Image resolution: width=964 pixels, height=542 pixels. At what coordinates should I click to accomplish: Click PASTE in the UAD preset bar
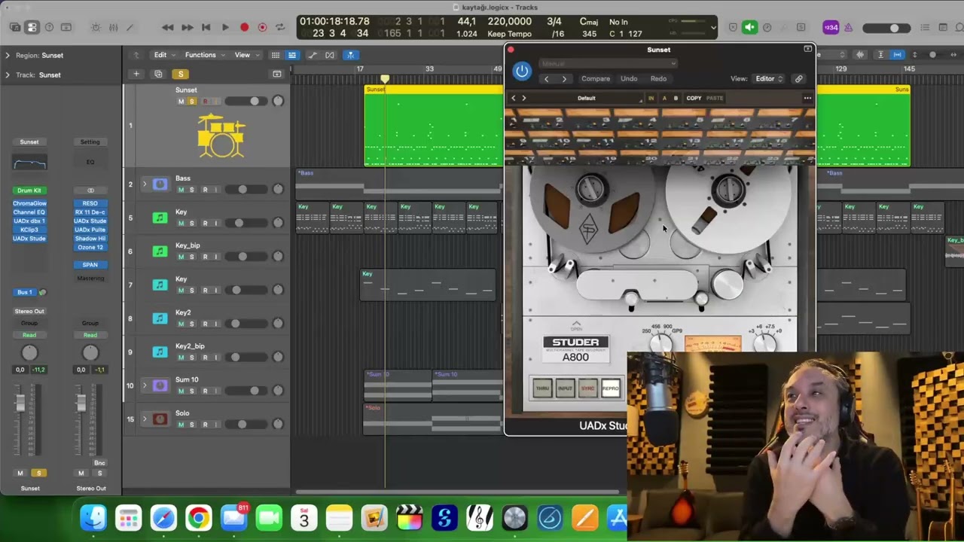pyautogui.click(x=715, y=98)
